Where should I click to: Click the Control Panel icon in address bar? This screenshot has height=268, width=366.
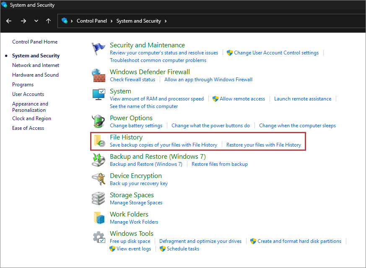[x=65, y=21]
